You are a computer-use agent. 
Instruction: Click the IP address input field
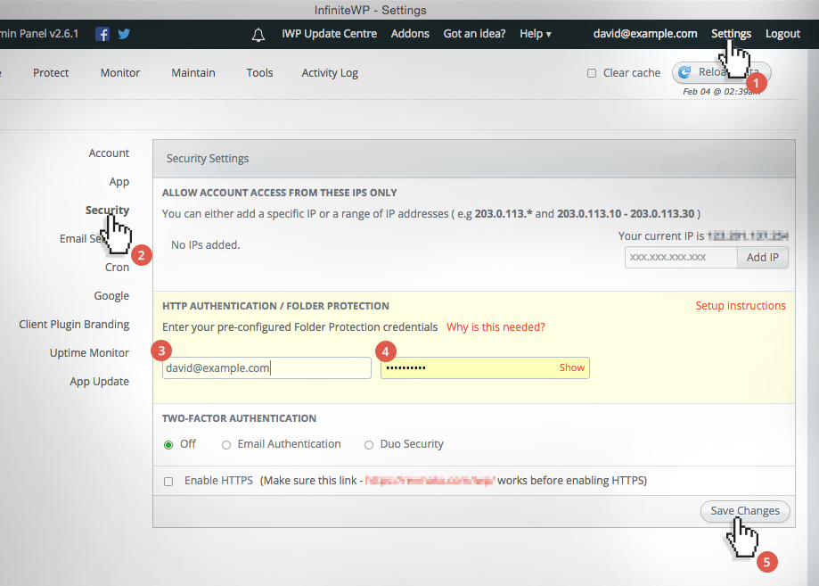coord(680,257)
